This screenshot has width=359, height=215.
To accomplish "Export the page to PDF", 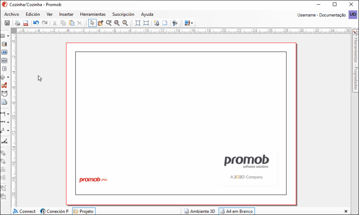I will coord(25,23).
